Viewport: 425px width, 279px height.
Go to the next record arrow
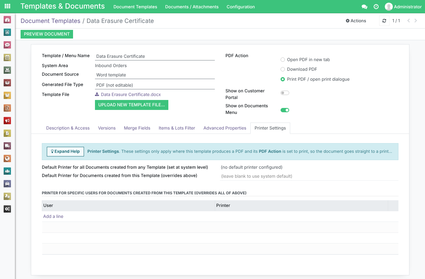click(416, 21)
